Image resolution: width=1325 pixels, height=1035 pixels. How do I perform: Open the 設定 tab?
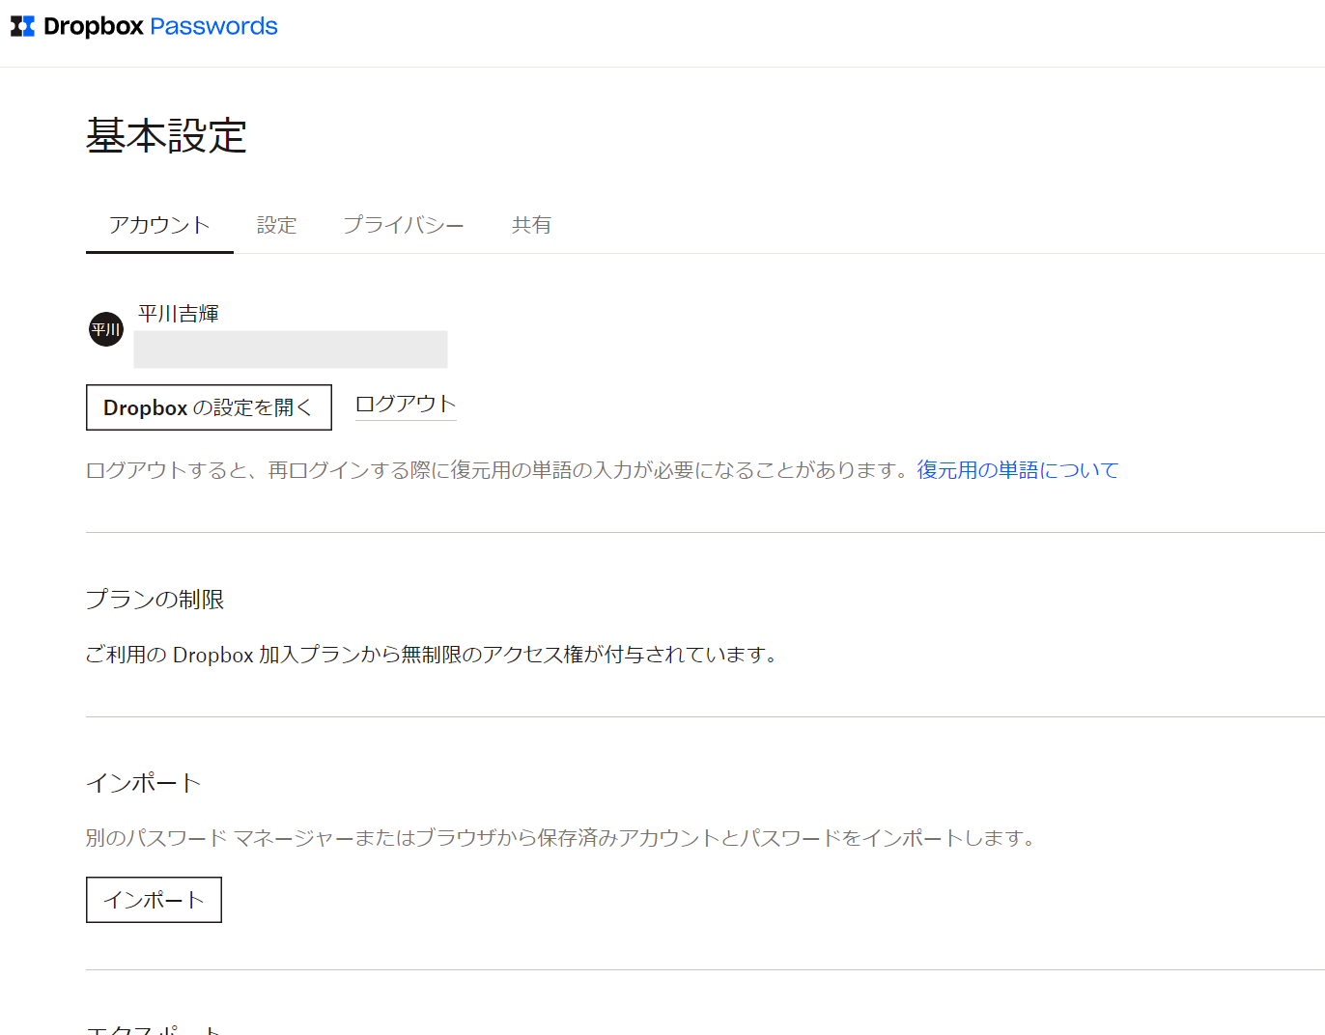[x=276, y=225]
